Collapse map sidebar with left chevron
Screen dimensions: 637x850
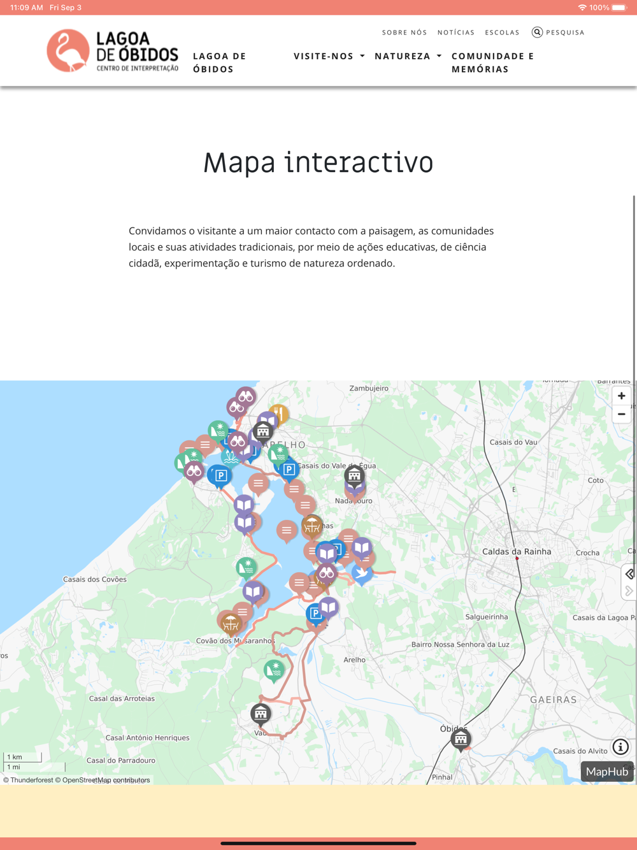(x=629, y=574)
